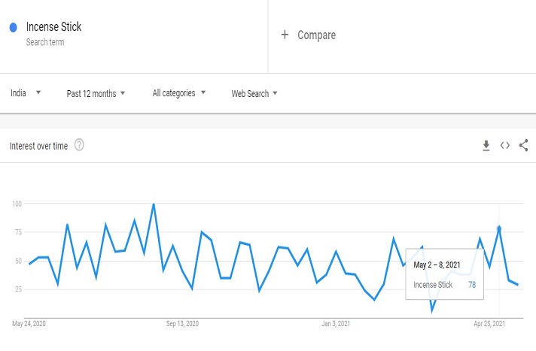Click the Jan 3, 2021 axis label

coord(337,324)
